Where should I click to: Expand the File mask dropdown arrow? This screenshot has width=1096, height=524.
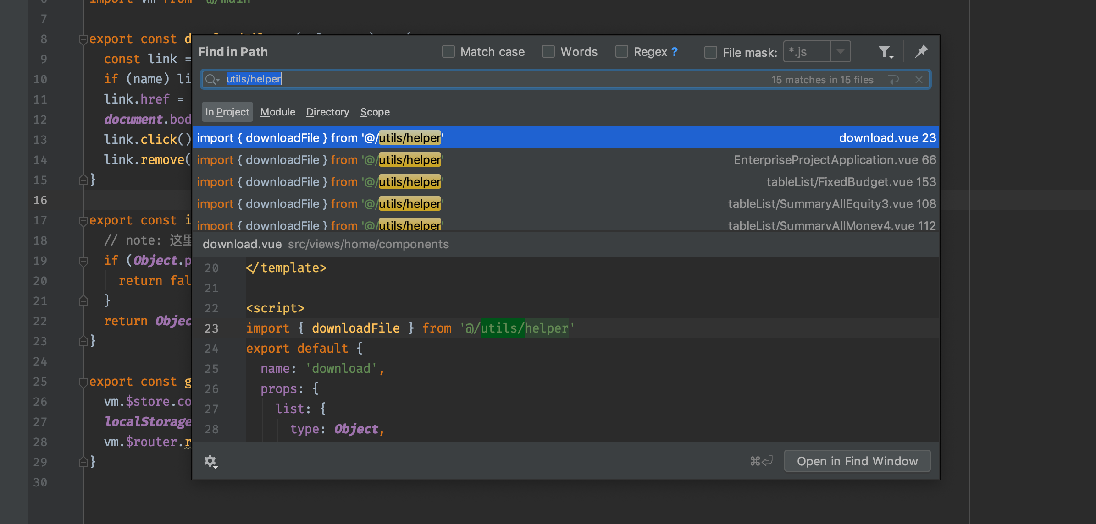click(x=840, y=52)
